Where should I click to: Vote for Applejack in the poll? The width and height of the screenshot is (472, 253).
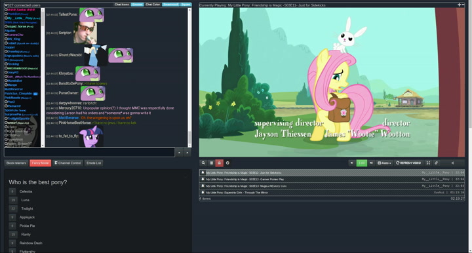(x=12, y=217)
